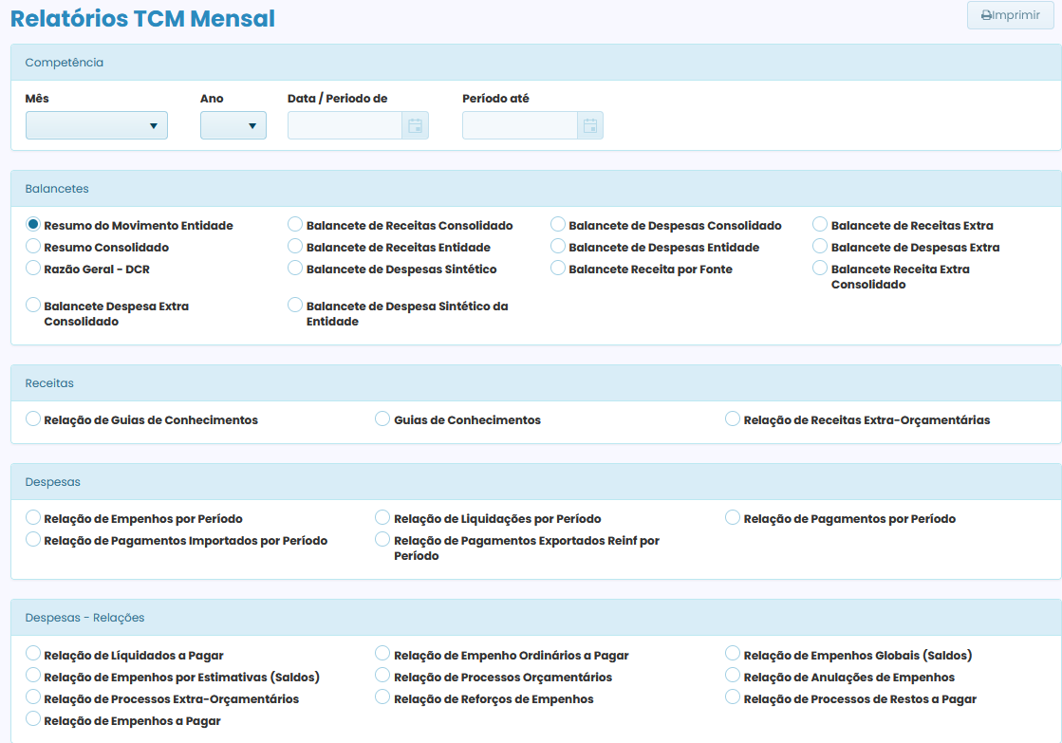Screen dimensions: 1062x743
Task: Select Resumo Consolidado radio option
Action: 33,247
